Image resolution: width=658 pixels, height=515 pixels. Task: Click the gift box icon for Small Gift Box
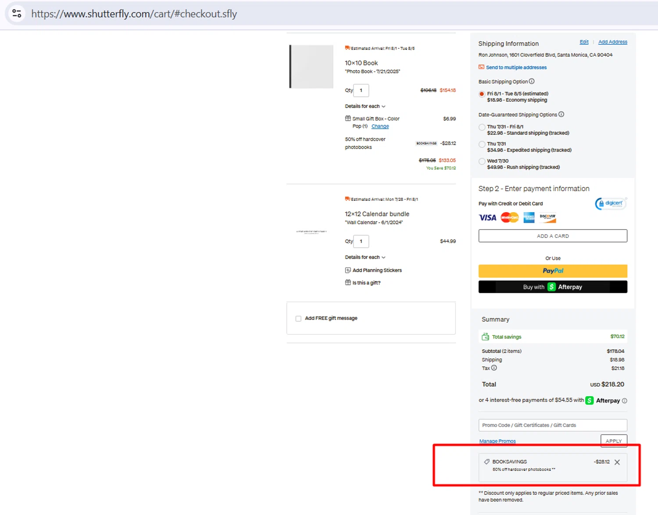348,118
